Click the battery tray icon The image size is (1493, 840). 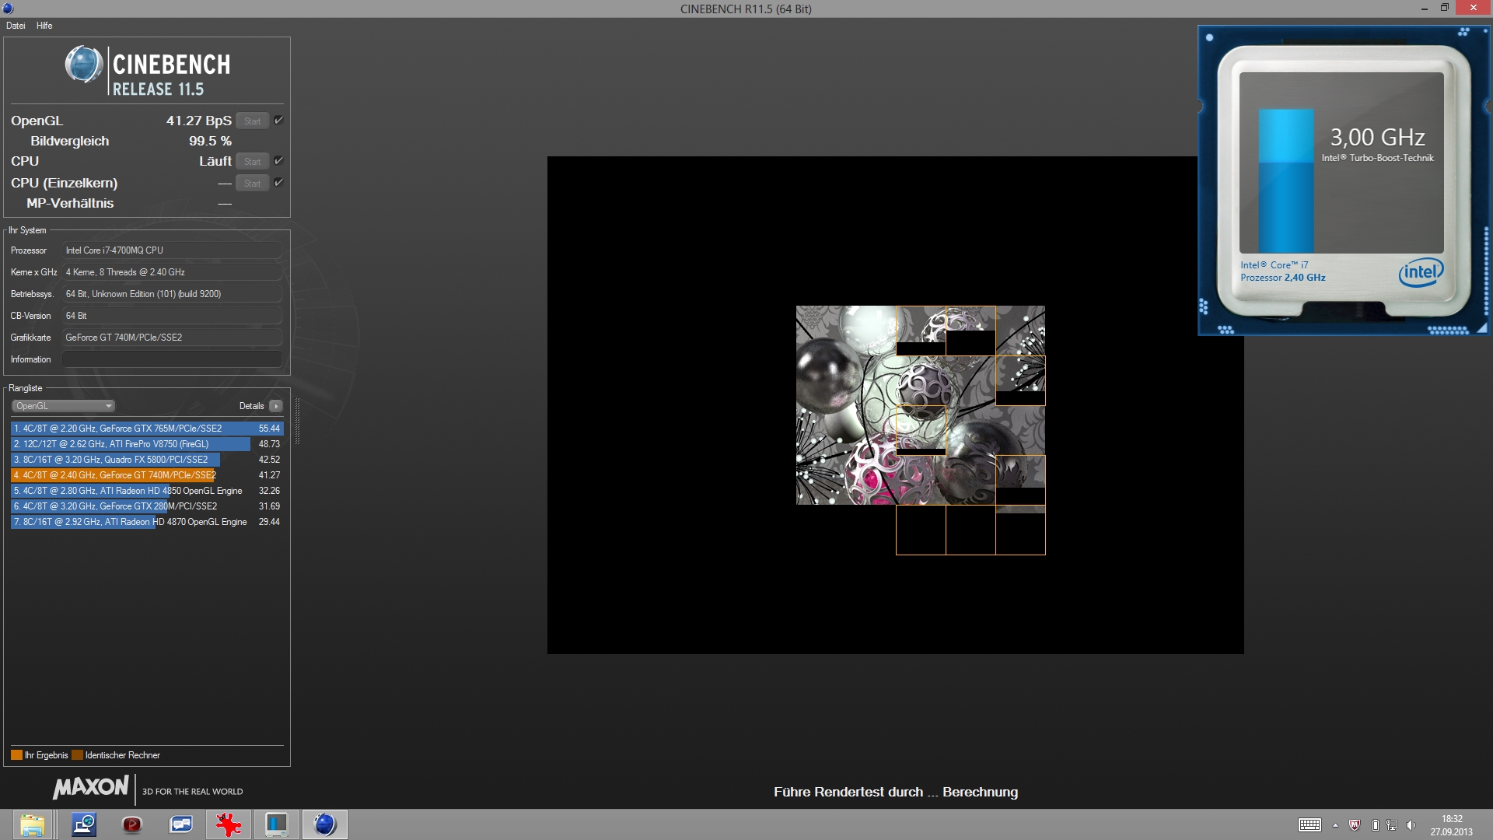[1375, 825]
